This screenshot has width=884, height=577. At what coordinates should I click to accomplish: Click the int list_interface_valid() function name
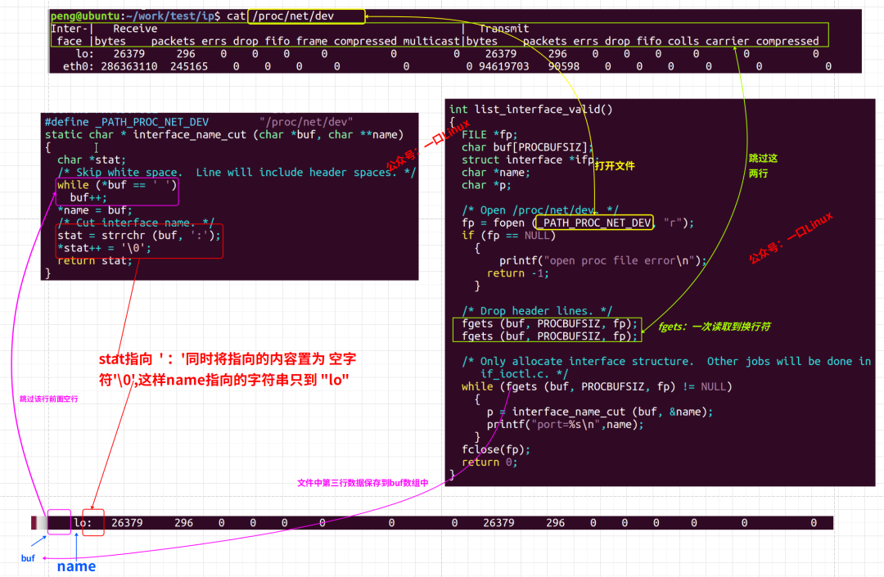click(x=542, y=109)
